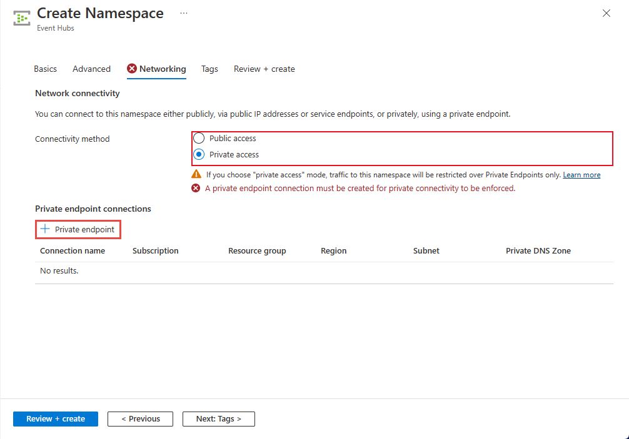Click the red private endpoint error message
Image resolution: width=629 pixels, height=439 pixels.
(x=360, y=188)
